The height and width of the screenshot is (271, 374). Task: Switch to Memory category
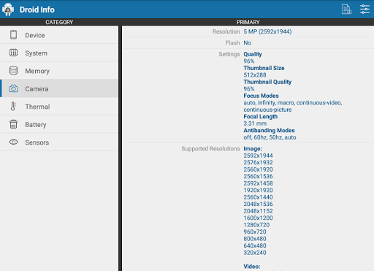click(x=59, y=71)
